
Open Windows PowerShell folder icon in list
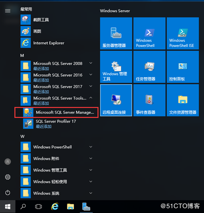[x=26, y=147]
